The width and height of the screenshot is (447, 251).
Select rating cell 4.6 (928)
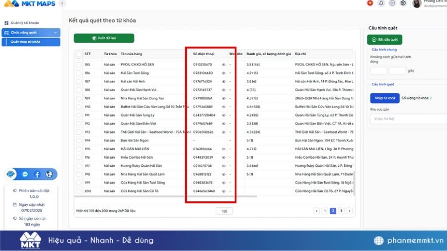[253, 107]
